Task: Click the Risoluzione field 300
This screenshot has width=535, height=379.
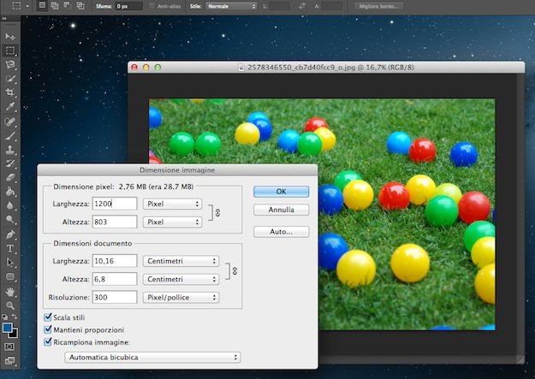Action: point(115,297)
